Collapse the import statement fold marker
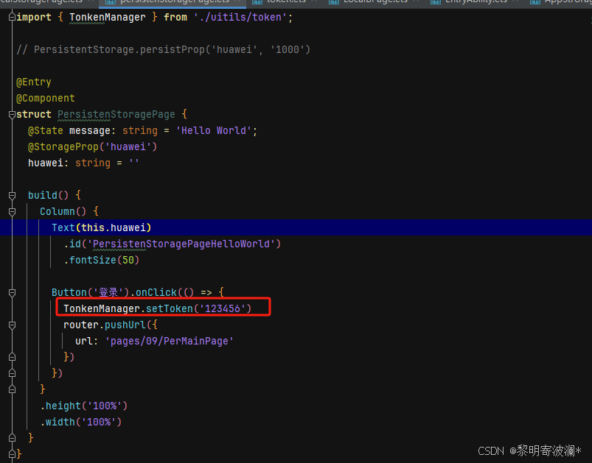The image size is (592, 463). pos(12,17)
